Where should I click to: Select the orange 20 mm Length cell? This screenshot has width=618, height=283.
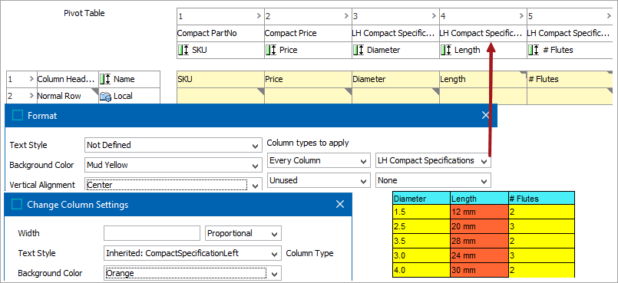[479, 227]
